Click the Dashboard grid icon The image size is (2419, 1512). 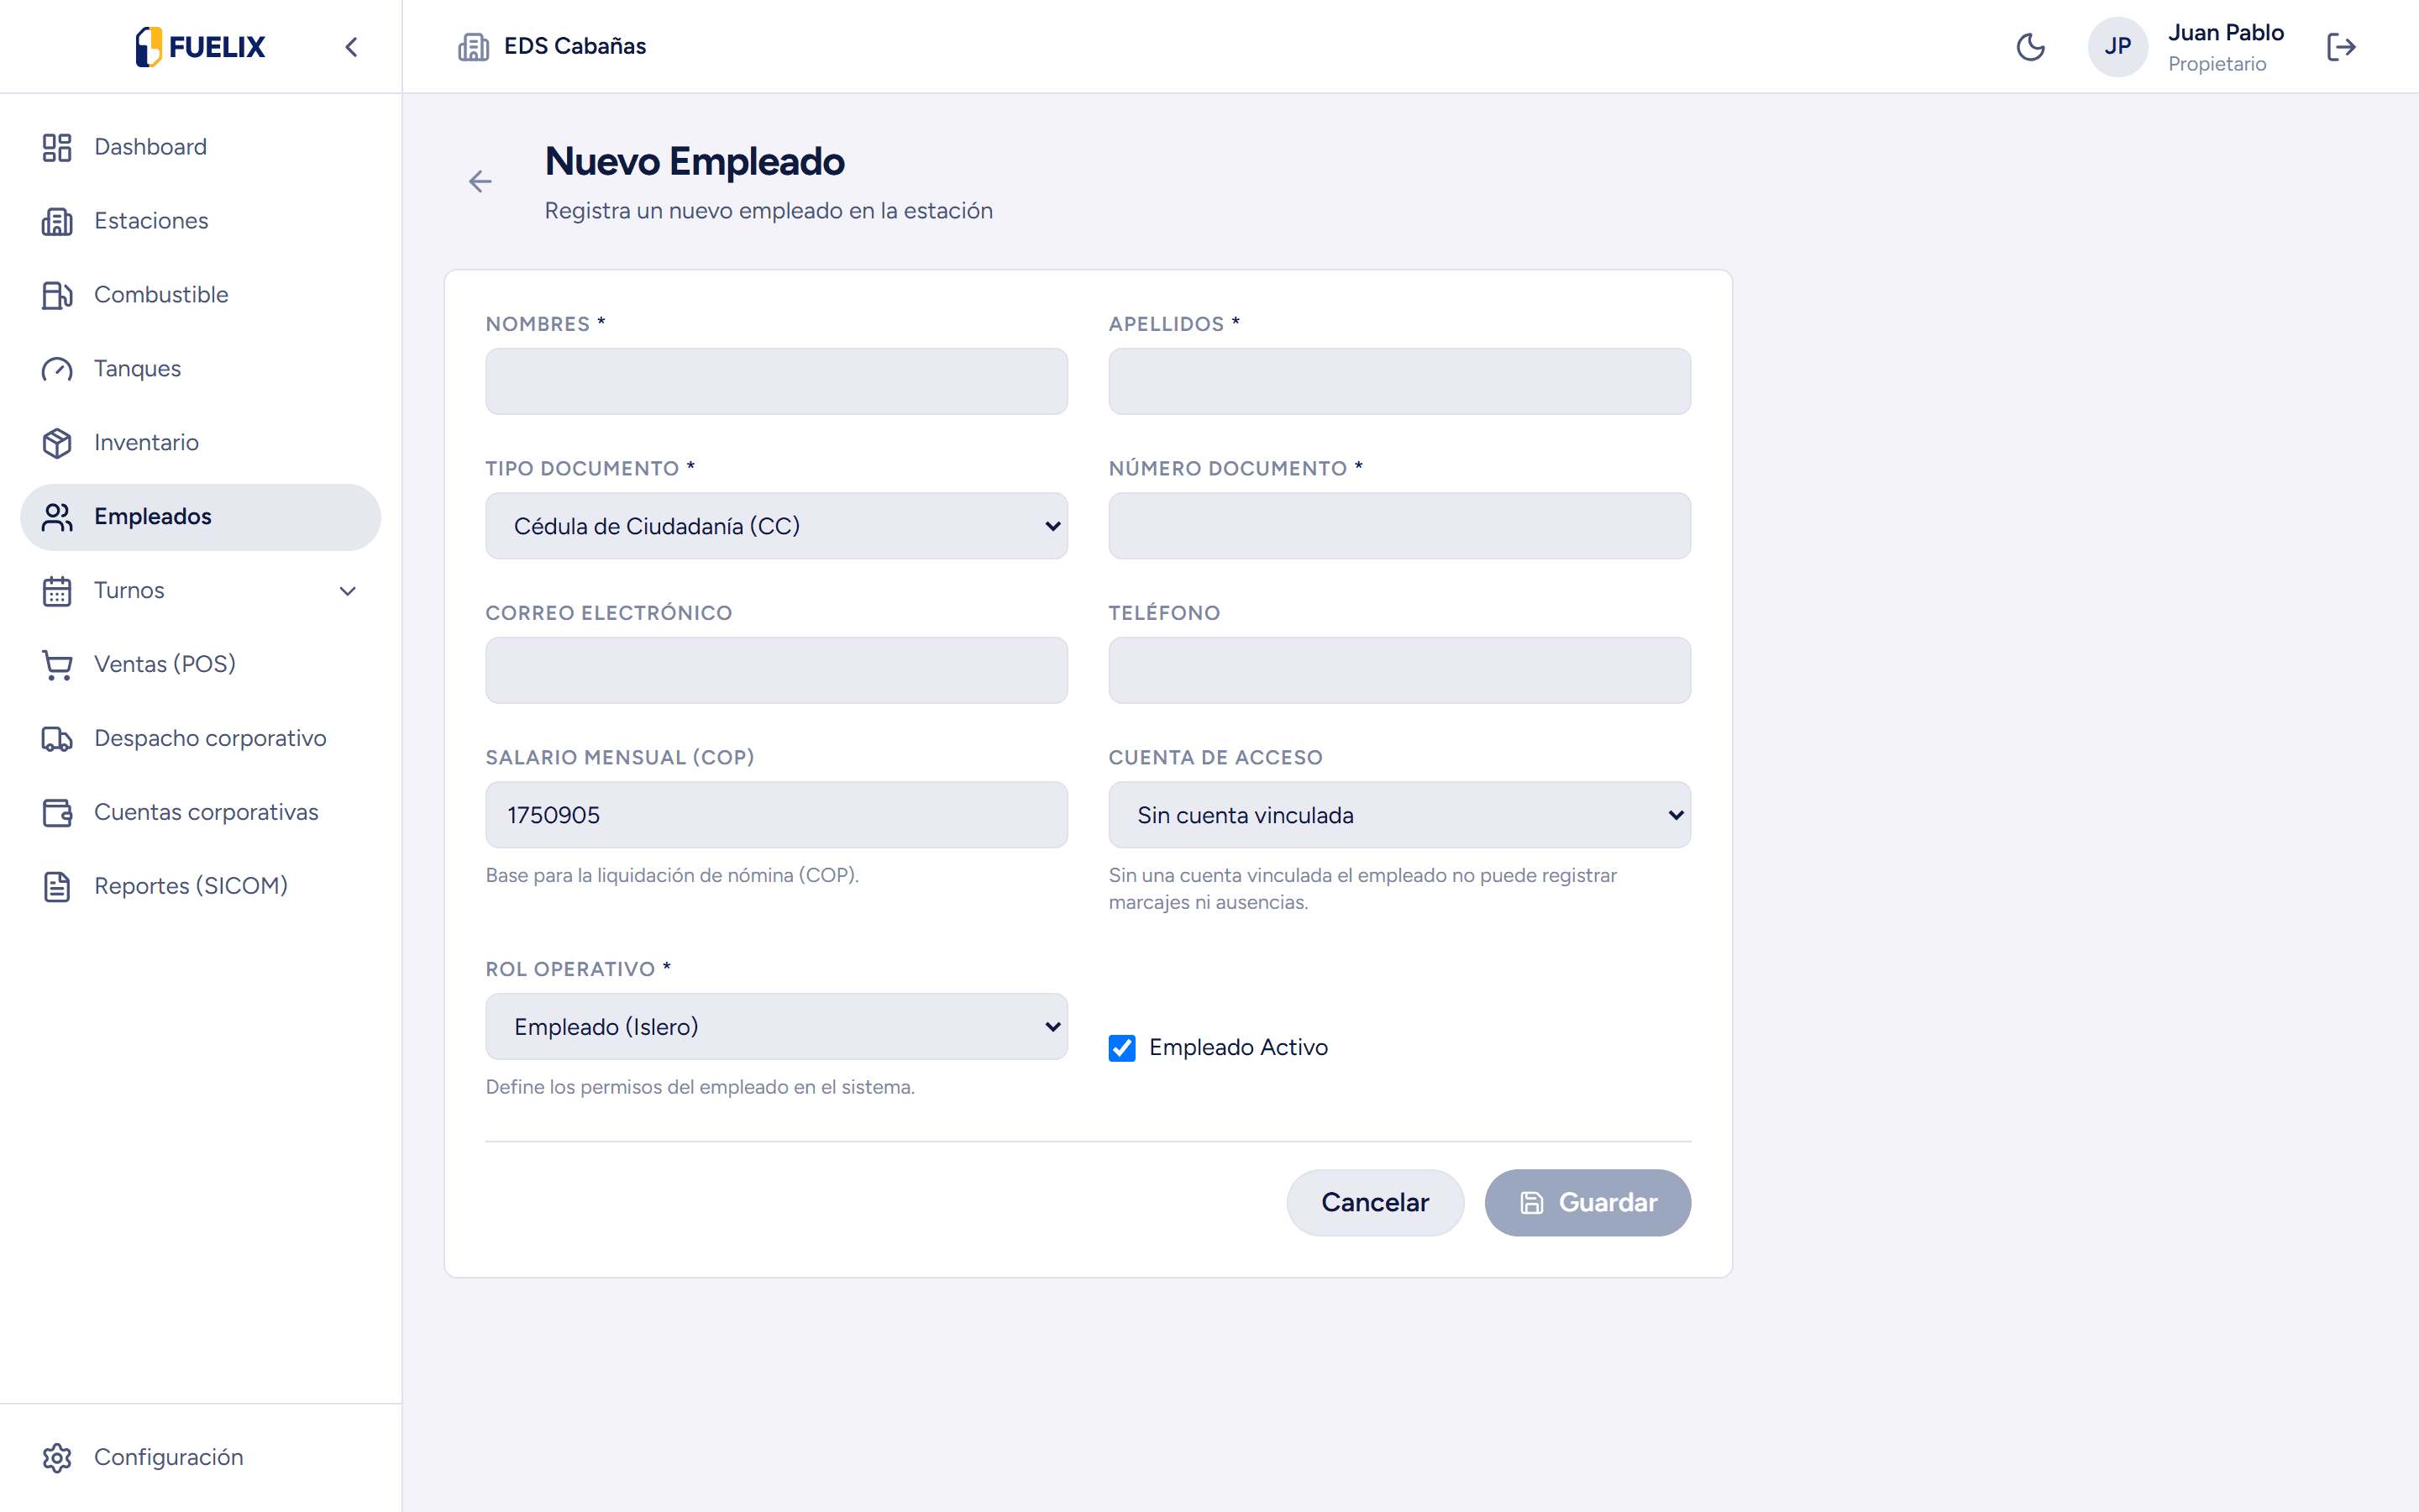coord(57,147)
